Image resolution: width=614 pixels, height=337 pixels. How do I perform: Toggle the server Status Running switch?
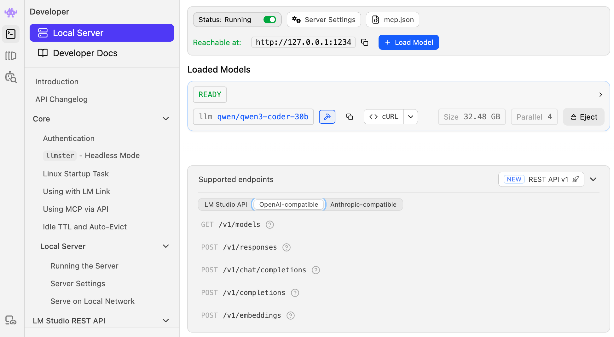coord(270,20)
